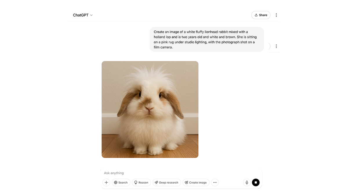Viewport: 348px width, 196px height.
Task: Open the three-dot menu beside the prompt
Action: 276,46
